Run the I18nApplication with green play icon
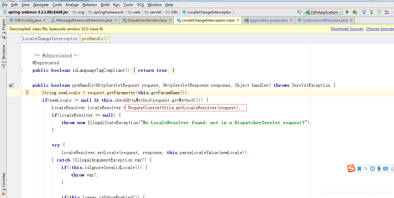The image size is (394, 198). pos(347,12)
